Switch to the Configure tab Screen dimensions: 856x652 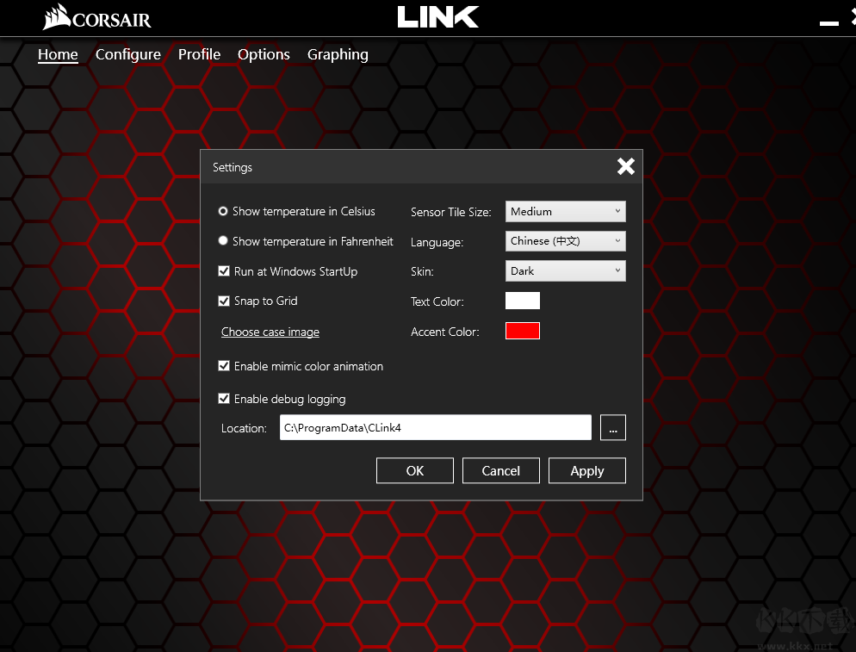pyautogui.click(x=127, y=54)
